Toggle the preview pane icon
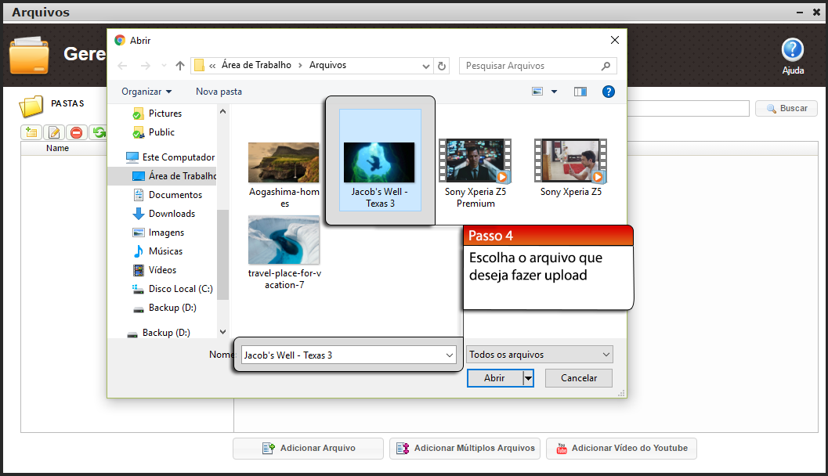Viewport: 828px width, 476px height. tap(580, 92)
